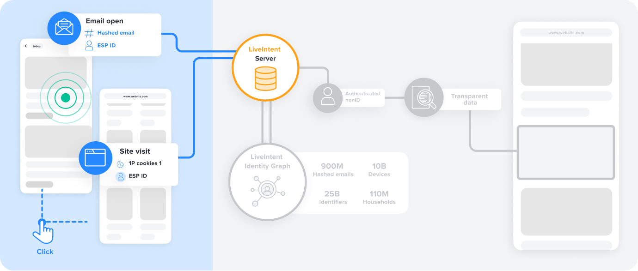Screen dimensions: 638x271
Task: Click the Authenticated nonID label
Action: pos(363,96)
